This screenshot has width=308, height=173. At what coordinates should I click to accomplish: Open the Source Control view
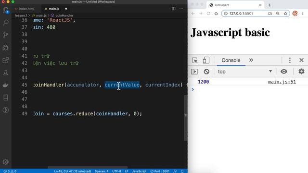6,35
